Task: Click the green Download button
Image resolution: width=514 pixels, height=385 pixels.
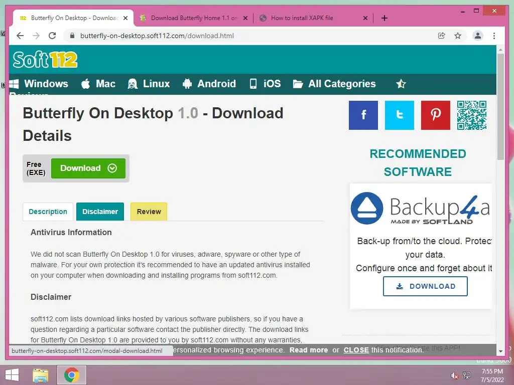Action: 88,168
